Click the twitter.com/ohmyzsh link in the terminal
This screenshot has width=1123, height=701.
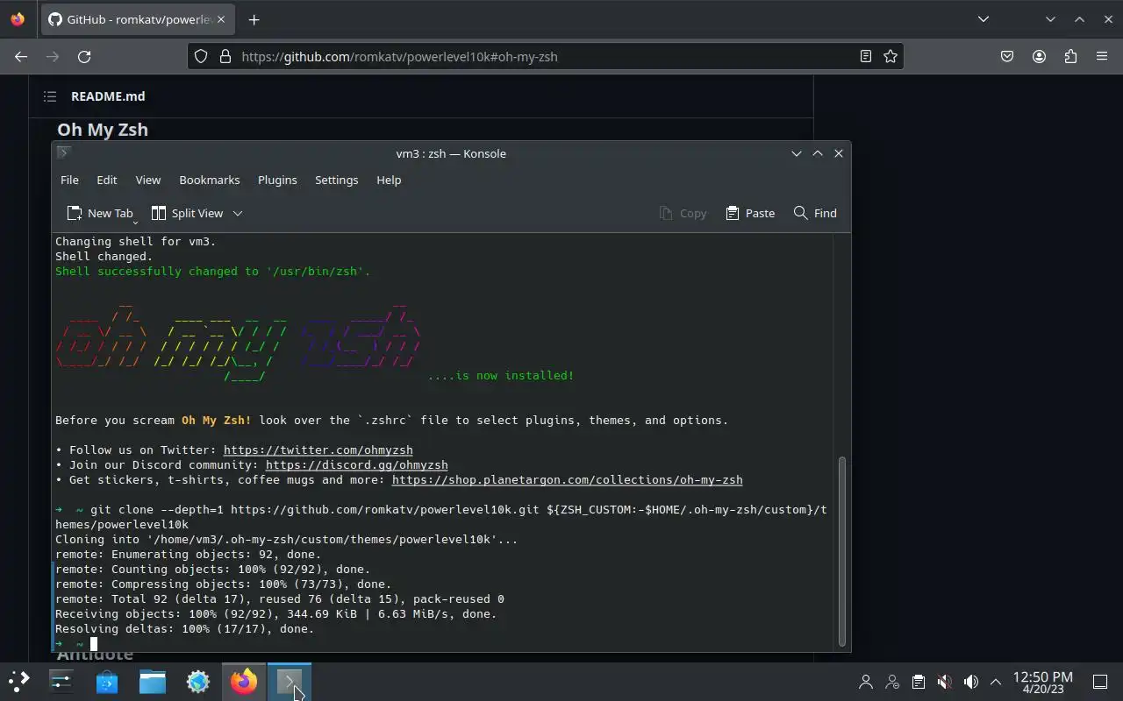[x=318, y=450]
